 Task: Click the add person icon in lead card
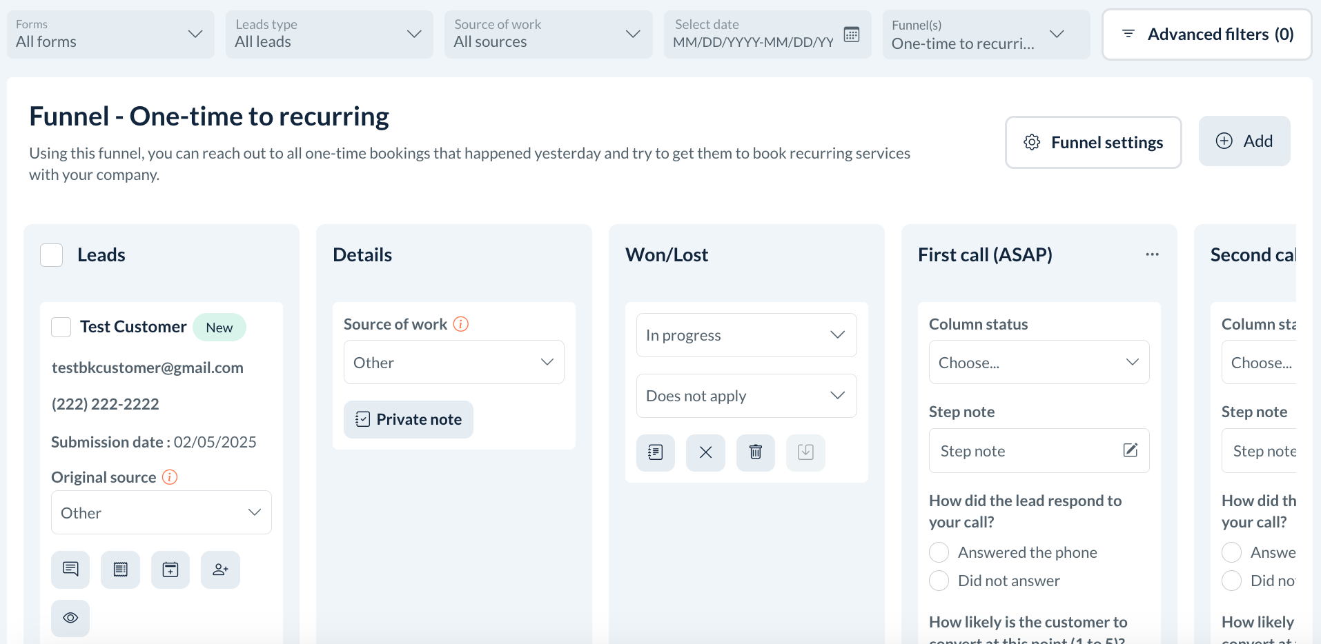tap(220, 570)
